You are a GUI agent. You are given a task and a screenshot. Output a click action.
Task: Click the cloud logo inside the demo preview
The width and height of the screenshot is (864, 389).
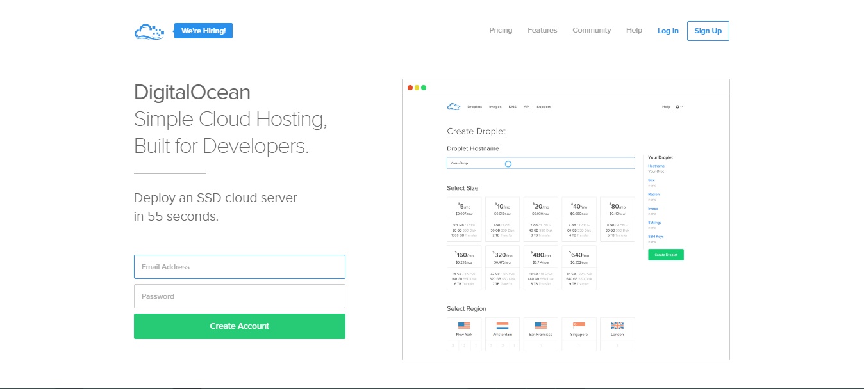click(454, 107)
